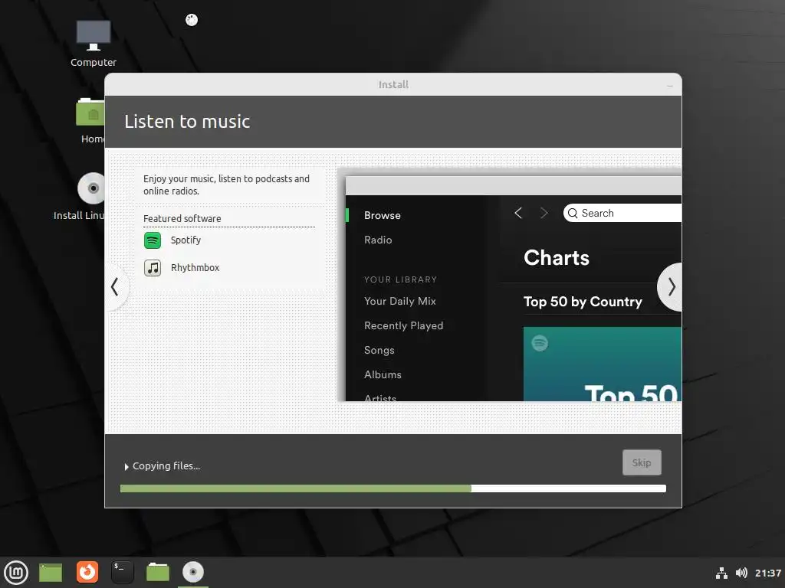The image size is (785, 588).
Task: Open network connections tray icon
Action: click(721, 573)
